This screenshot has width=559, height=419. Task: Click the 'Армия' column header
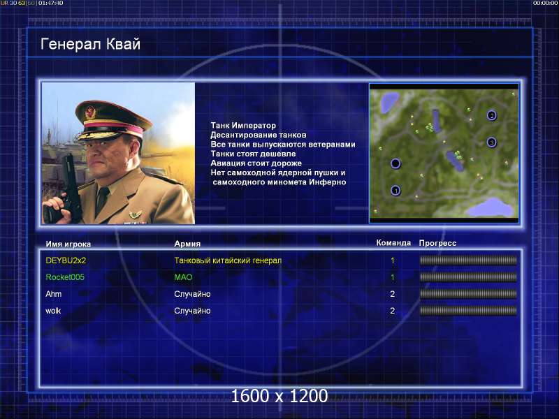(187, 244)
